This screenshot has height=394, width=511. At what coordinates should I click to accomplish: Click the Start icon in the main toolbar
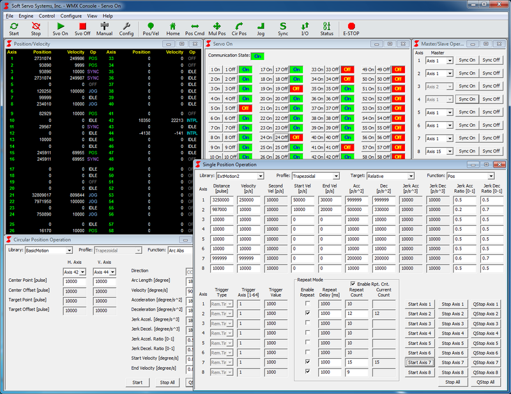pyautogui.click(x=13, y=29)
